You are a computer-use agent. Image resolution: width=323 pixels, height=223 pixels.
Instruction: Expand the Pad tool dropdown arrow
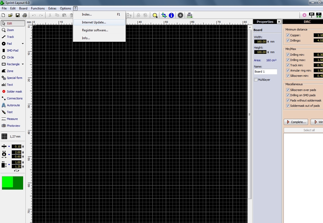[x=23, y=44]
